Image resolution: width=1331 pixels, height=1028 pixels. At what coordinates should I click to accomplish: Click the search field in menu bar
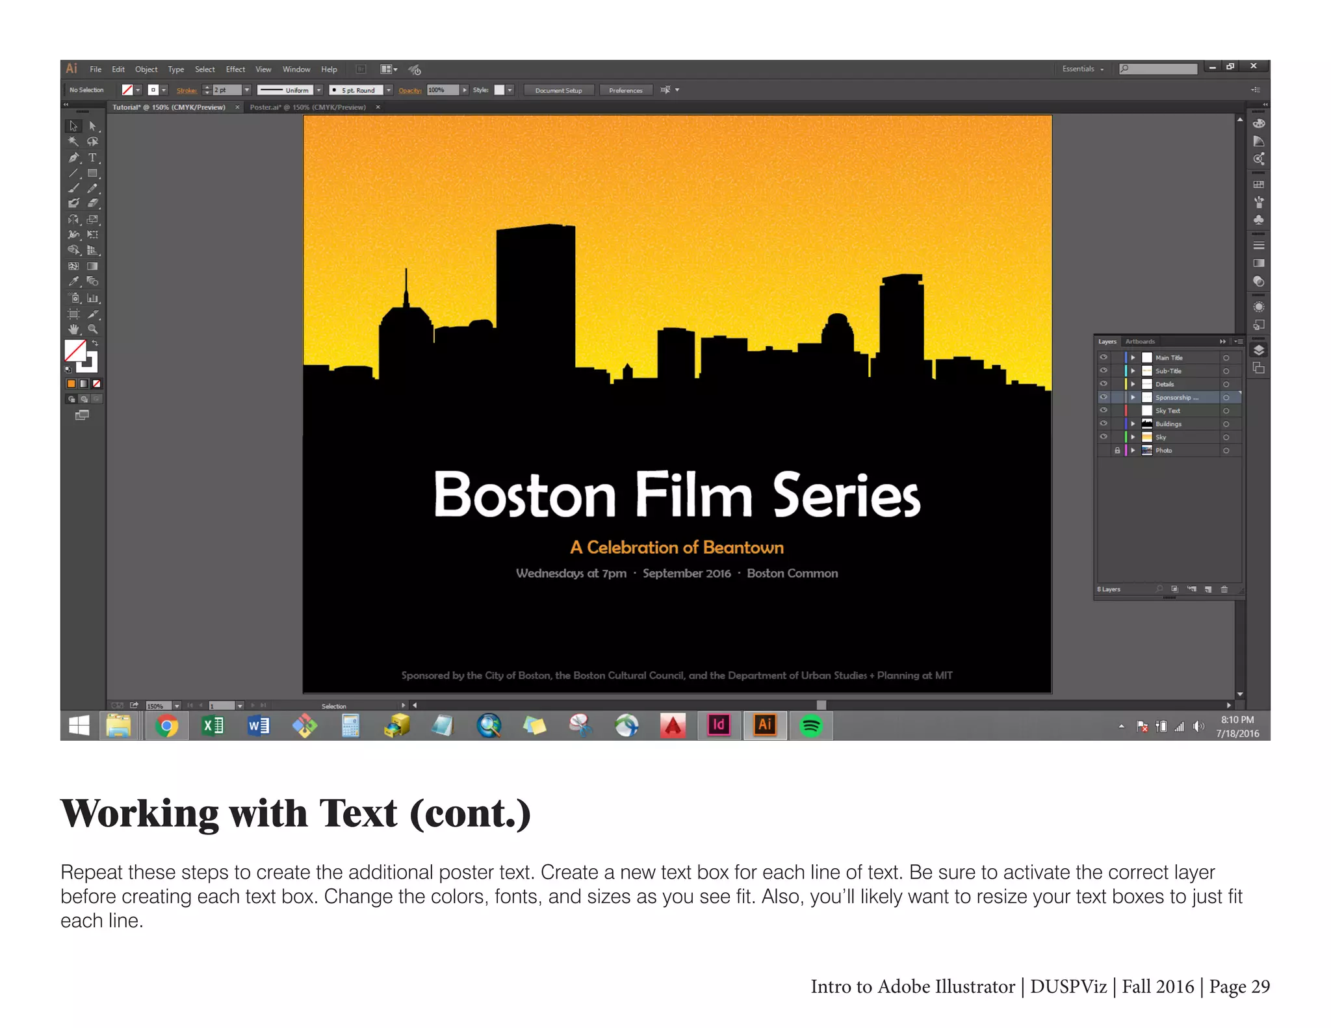[x=1158, y=69]
